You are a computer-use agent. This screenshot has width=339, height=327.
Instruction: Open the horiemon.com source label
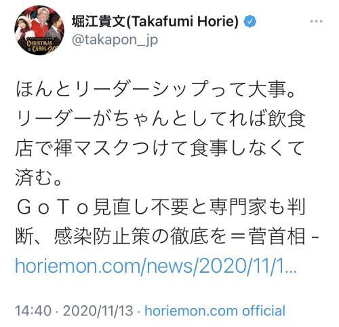[x=191, y=311]
